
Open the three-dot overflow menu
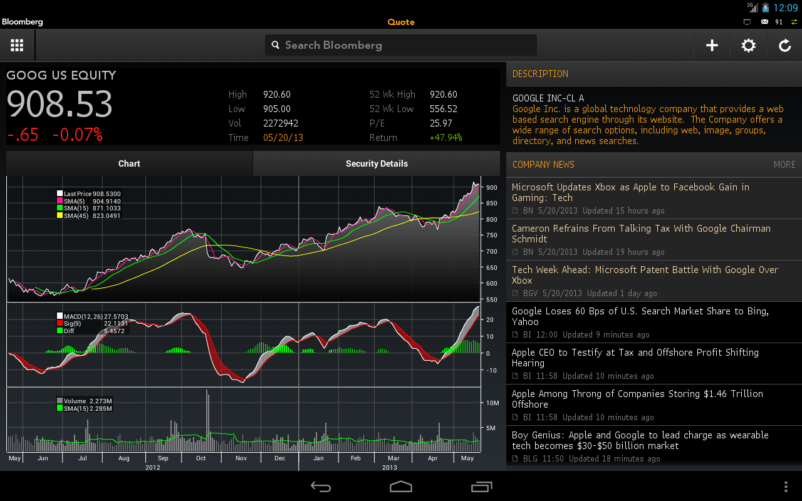pyautogui.click(x=786, y=487)
